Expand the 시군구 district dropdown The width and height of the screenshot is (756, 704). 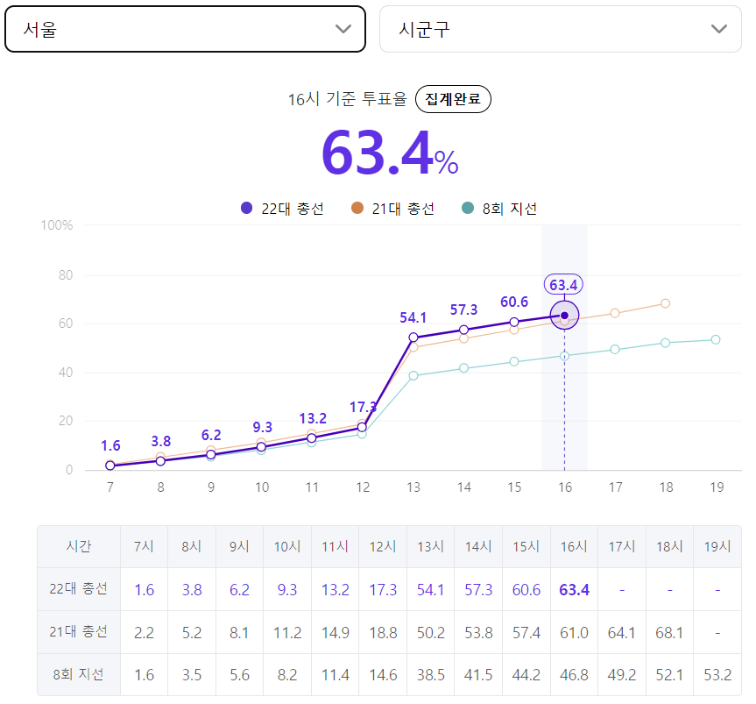point(561,29)
